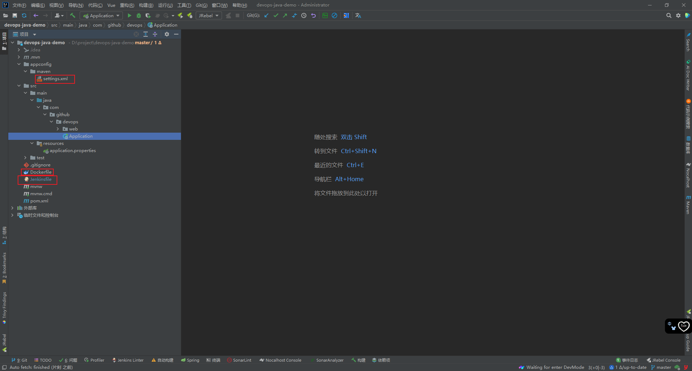Select Jenkinsfile in project tree

click(40, 179)
